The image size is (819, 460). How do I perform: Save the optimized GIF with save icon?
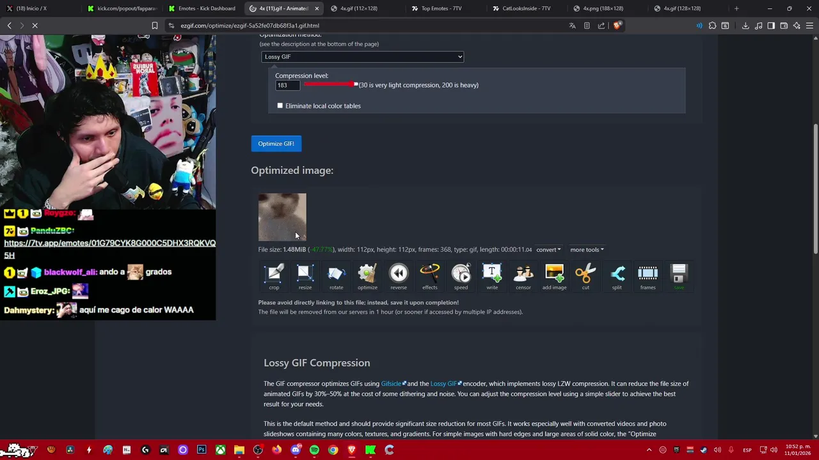click(x=679, y=277)
